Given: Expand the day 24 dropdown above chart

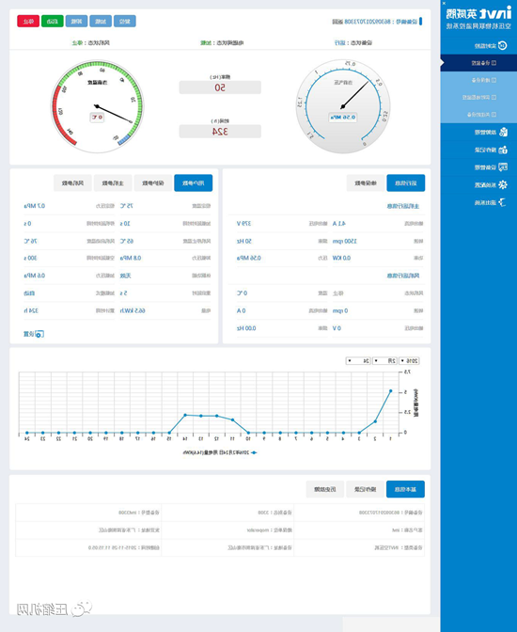Looking at the screenshot, I should tap(358, 361).
